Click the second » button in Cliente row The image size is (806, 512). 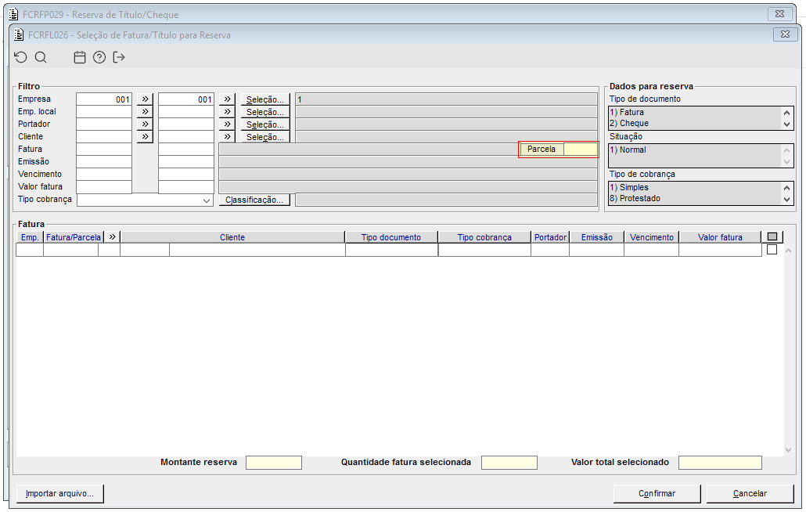(x=227, y=137)
